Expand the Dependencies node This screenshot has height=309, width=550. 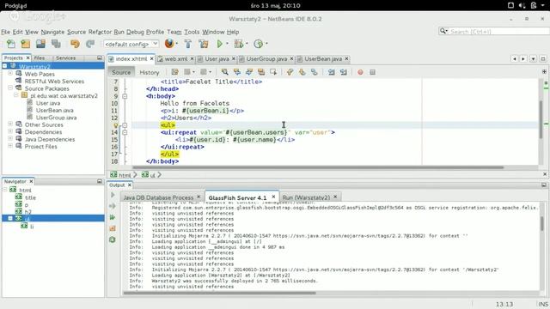[x=10, y=131]
